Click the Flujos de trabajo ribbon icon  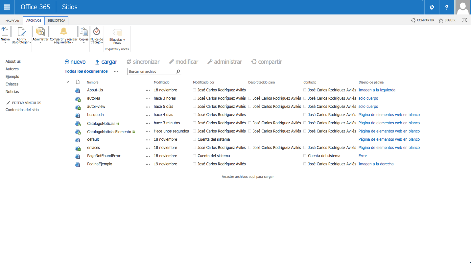tap(97, 32)
